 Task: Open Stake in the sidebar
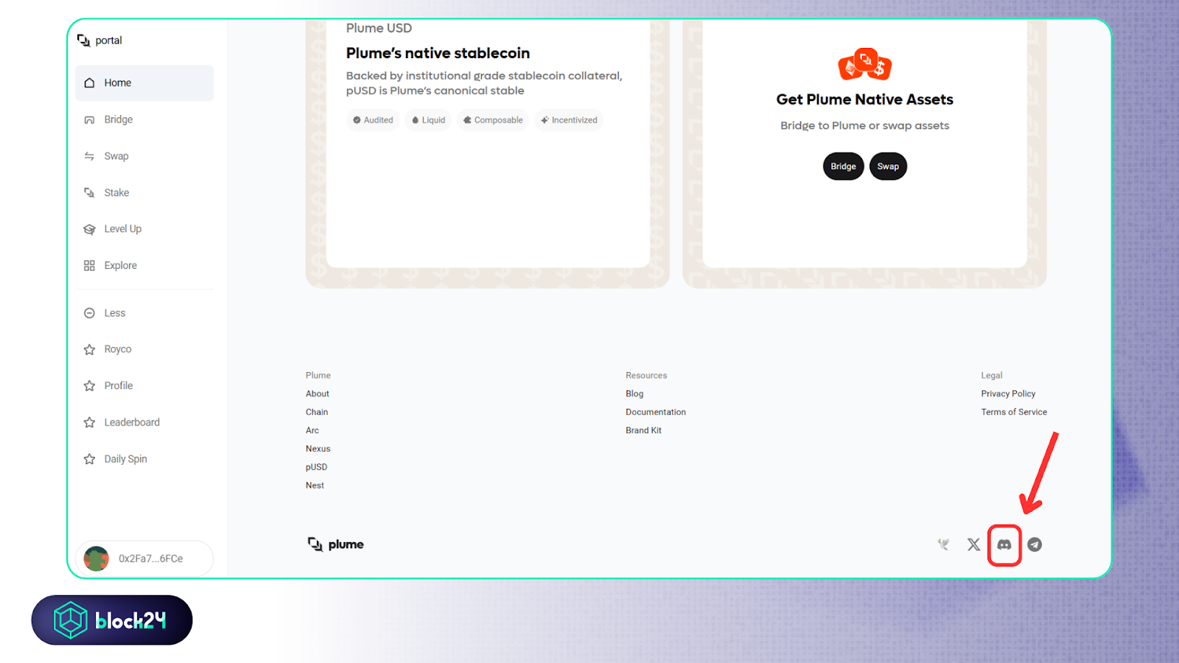pyautogui.click(x=116, y=193)
